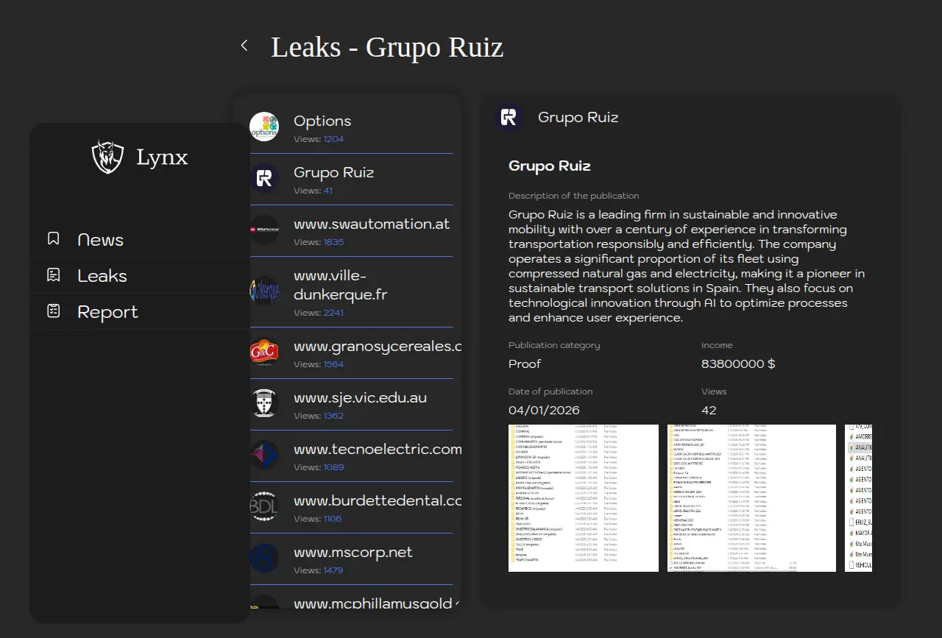Screen dimensions: 942x638
Task: Click the bookmark icon next to News
Action: (x=54, y=239)
